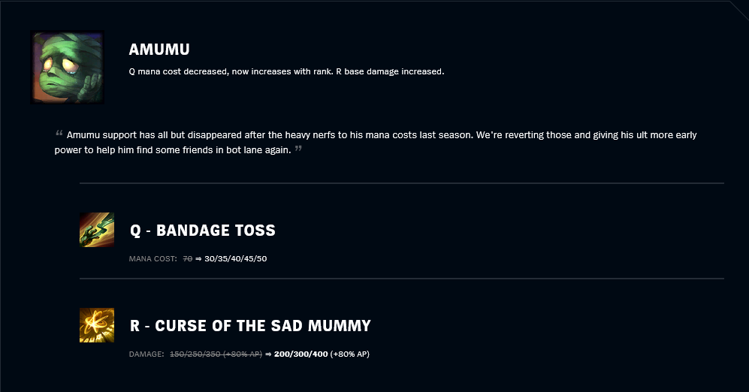Click the struck-through 70 mana value

188,259
